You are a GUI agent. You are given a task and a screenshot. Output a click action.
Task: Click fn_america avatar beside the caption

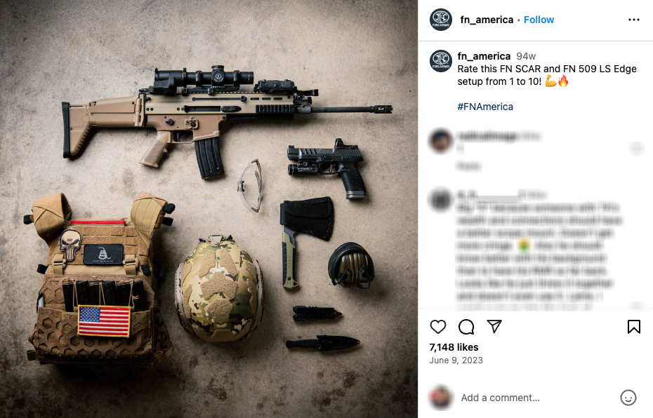(441, 61)
